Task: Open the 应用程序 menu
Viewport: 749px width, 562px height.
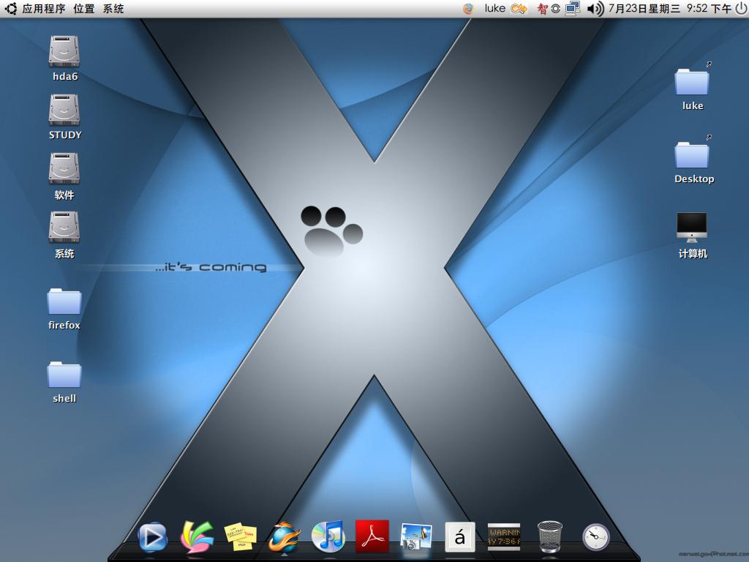Action: [x=43, y=9]
